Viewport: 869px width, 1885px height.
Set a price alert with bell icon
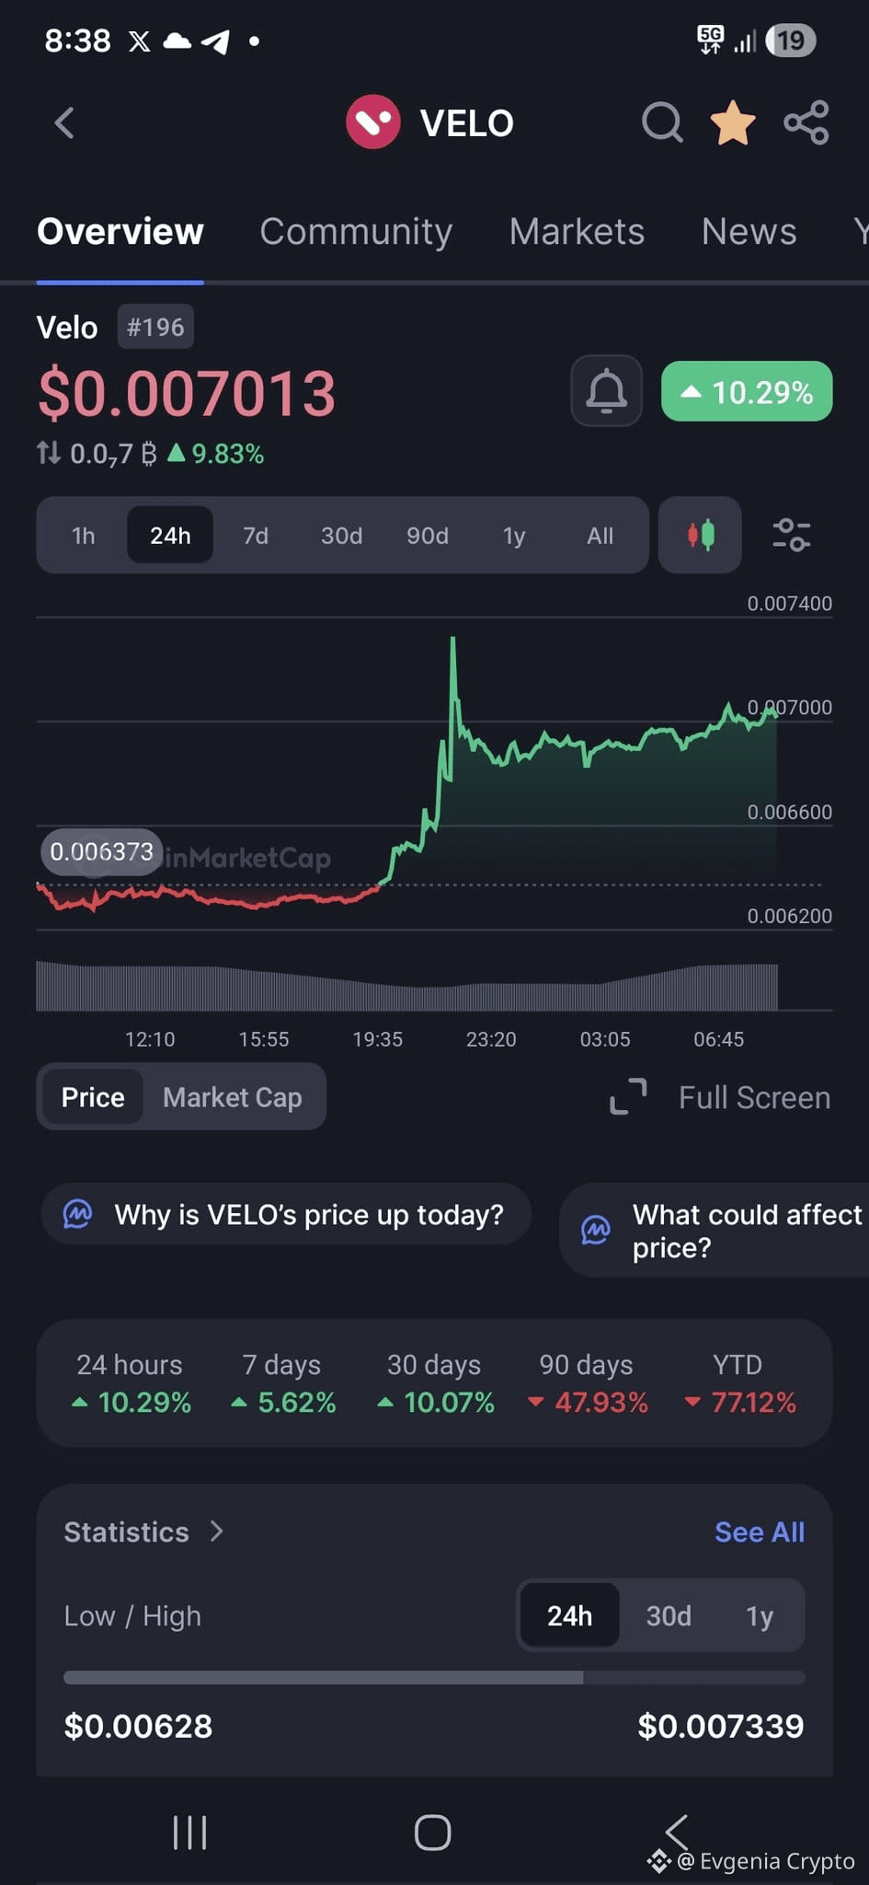pyautogui.click(x=606, y=391)
